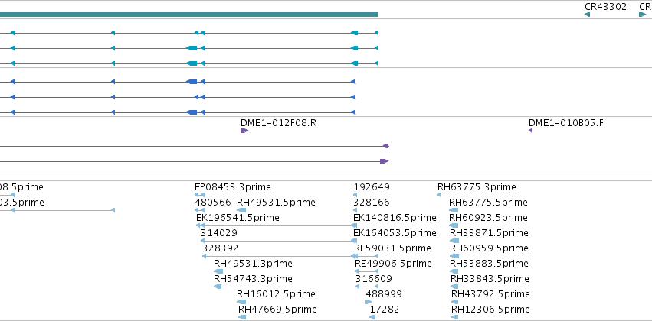
Task: Click the alignment line under 316609
Action: [x=367, y=287]
